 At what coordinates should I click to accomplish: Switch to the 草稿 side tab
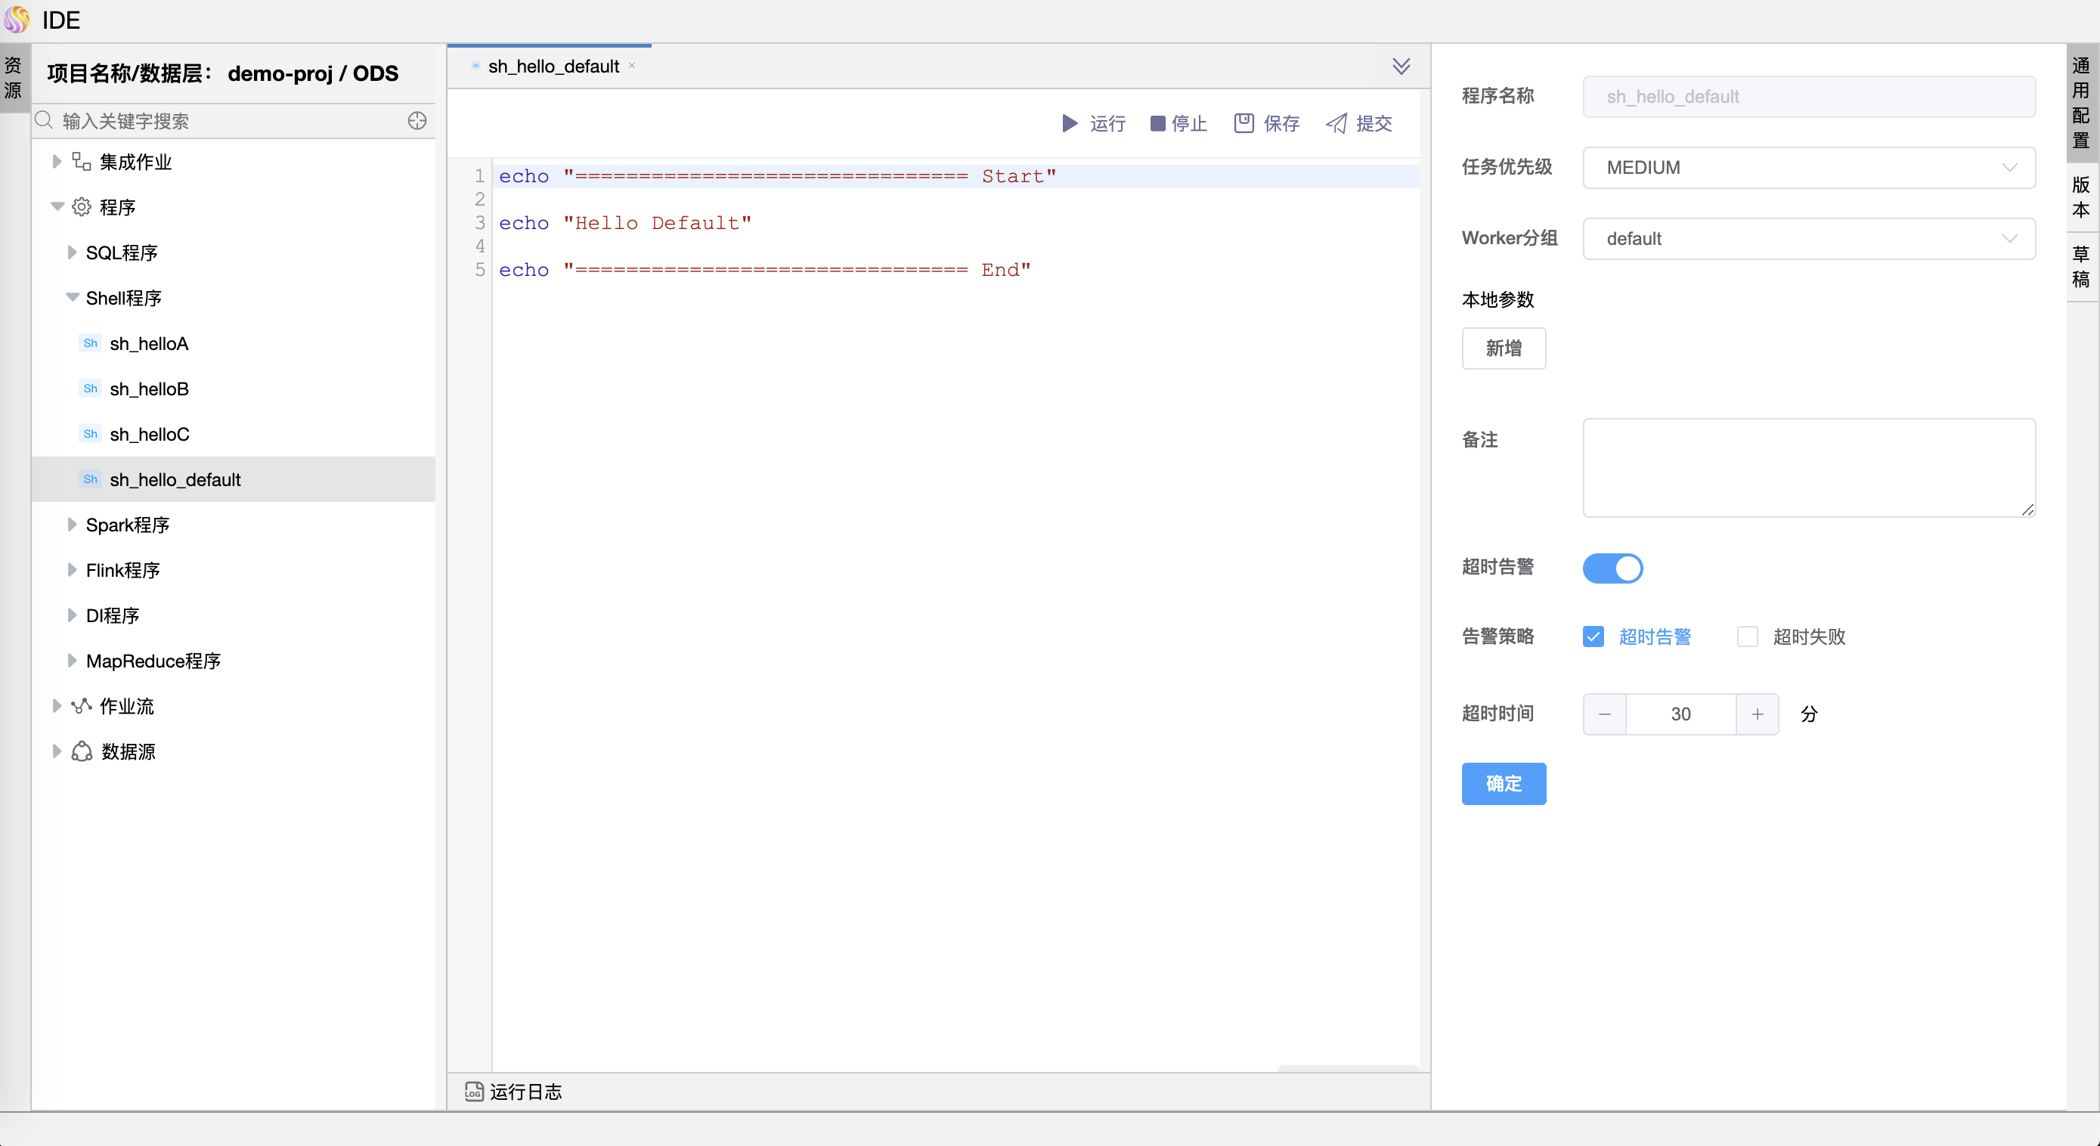pyautogui.click(x=2080, y=268)
